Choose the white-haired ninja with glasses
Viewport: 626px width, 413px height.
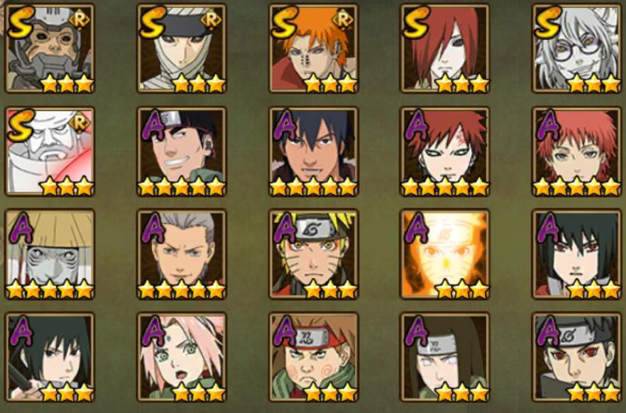(577, 48)
